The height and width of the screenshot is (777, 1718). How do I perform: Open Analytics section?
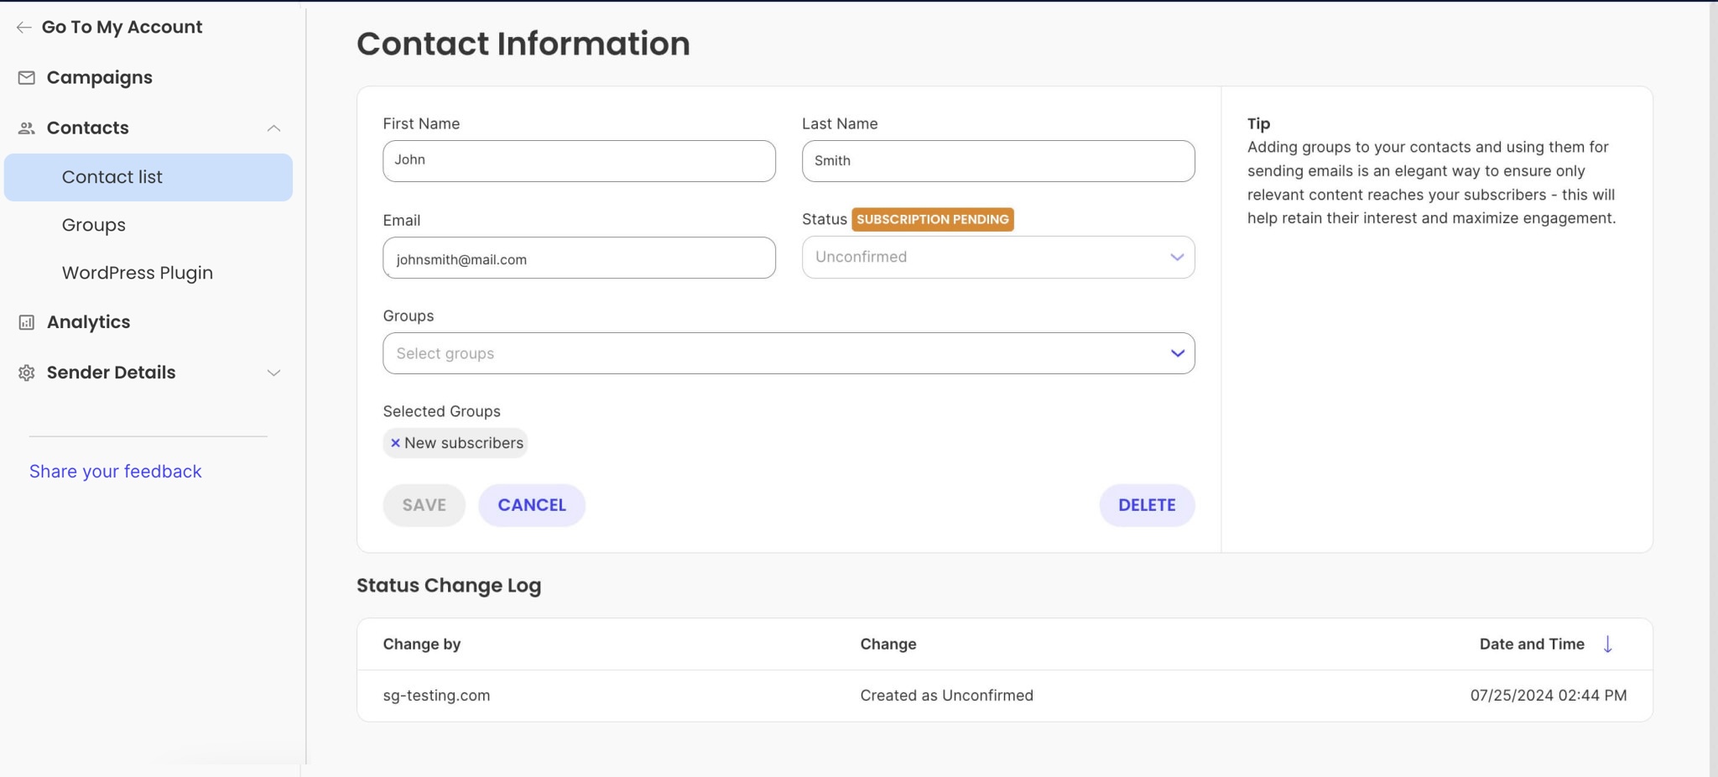[x=88, y=322]
